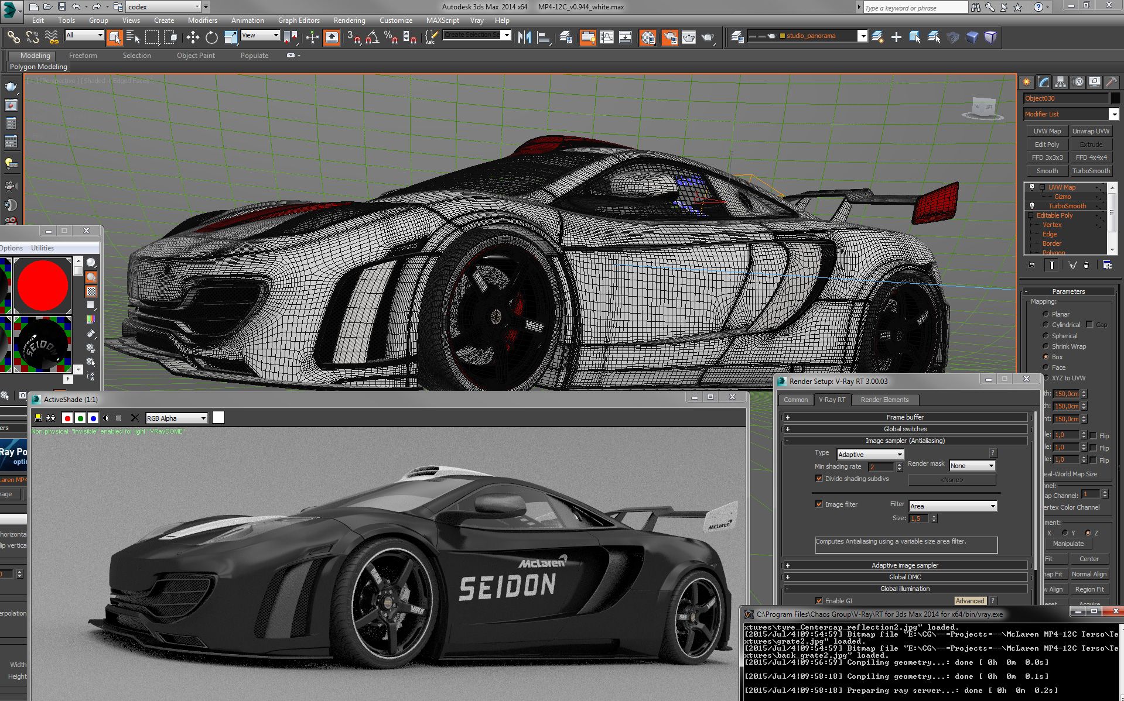The image size is (1124, 701).
Task: Select the Scale tool
Action: 231,37
